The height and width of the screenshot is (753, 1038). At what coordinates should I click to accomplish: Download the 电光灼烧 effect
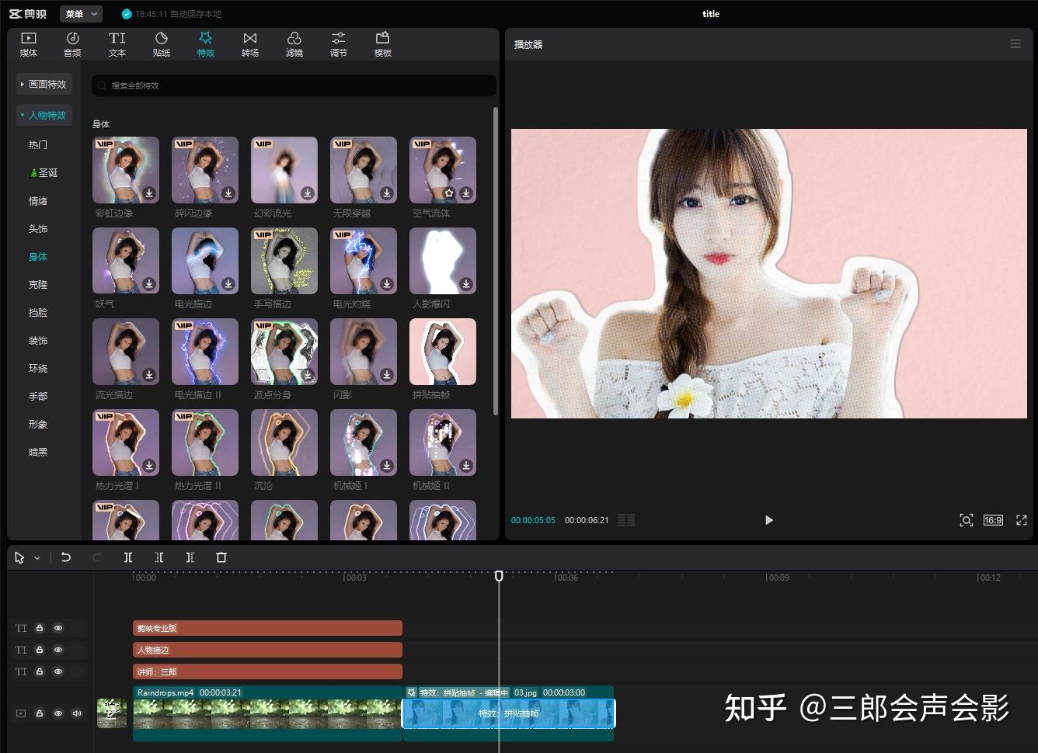pyautogui.click(x=387, y=284)
